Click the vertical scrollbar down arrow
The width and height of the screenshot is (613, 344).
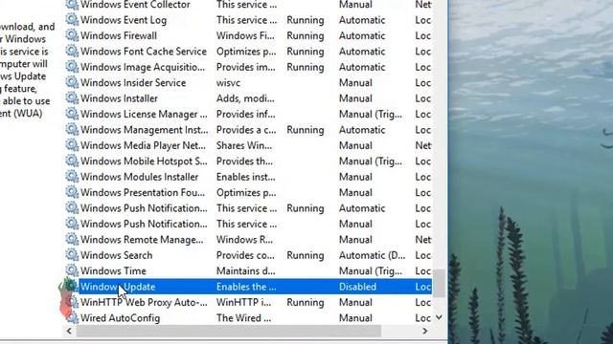point(439,317)
